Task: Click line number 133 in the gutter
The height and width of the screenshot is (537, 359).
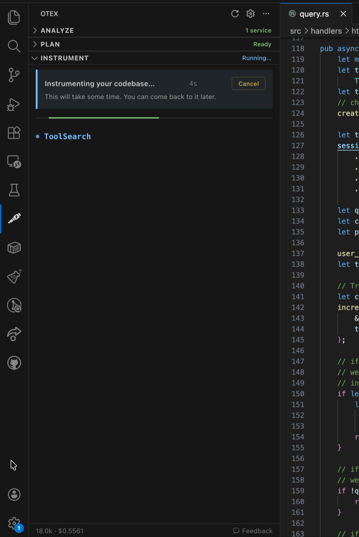Action: tap(298, 210)
